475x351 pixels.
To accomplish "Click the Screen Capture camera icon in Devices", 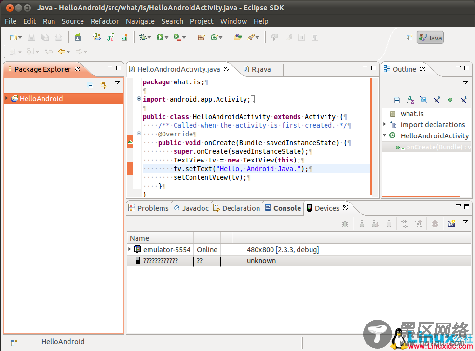I will [x=451, y=224].
